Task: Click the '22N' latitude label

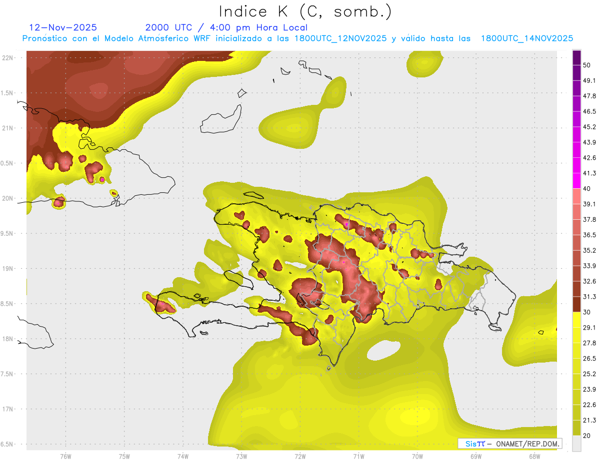Action: (x=7, y=58)
